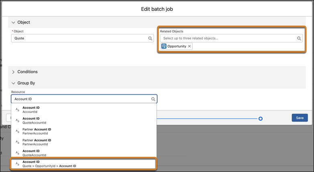Viewport: 314px width, 172px height.
Task: Click the Related Objects search box
Action: click(x=231, y=38)
